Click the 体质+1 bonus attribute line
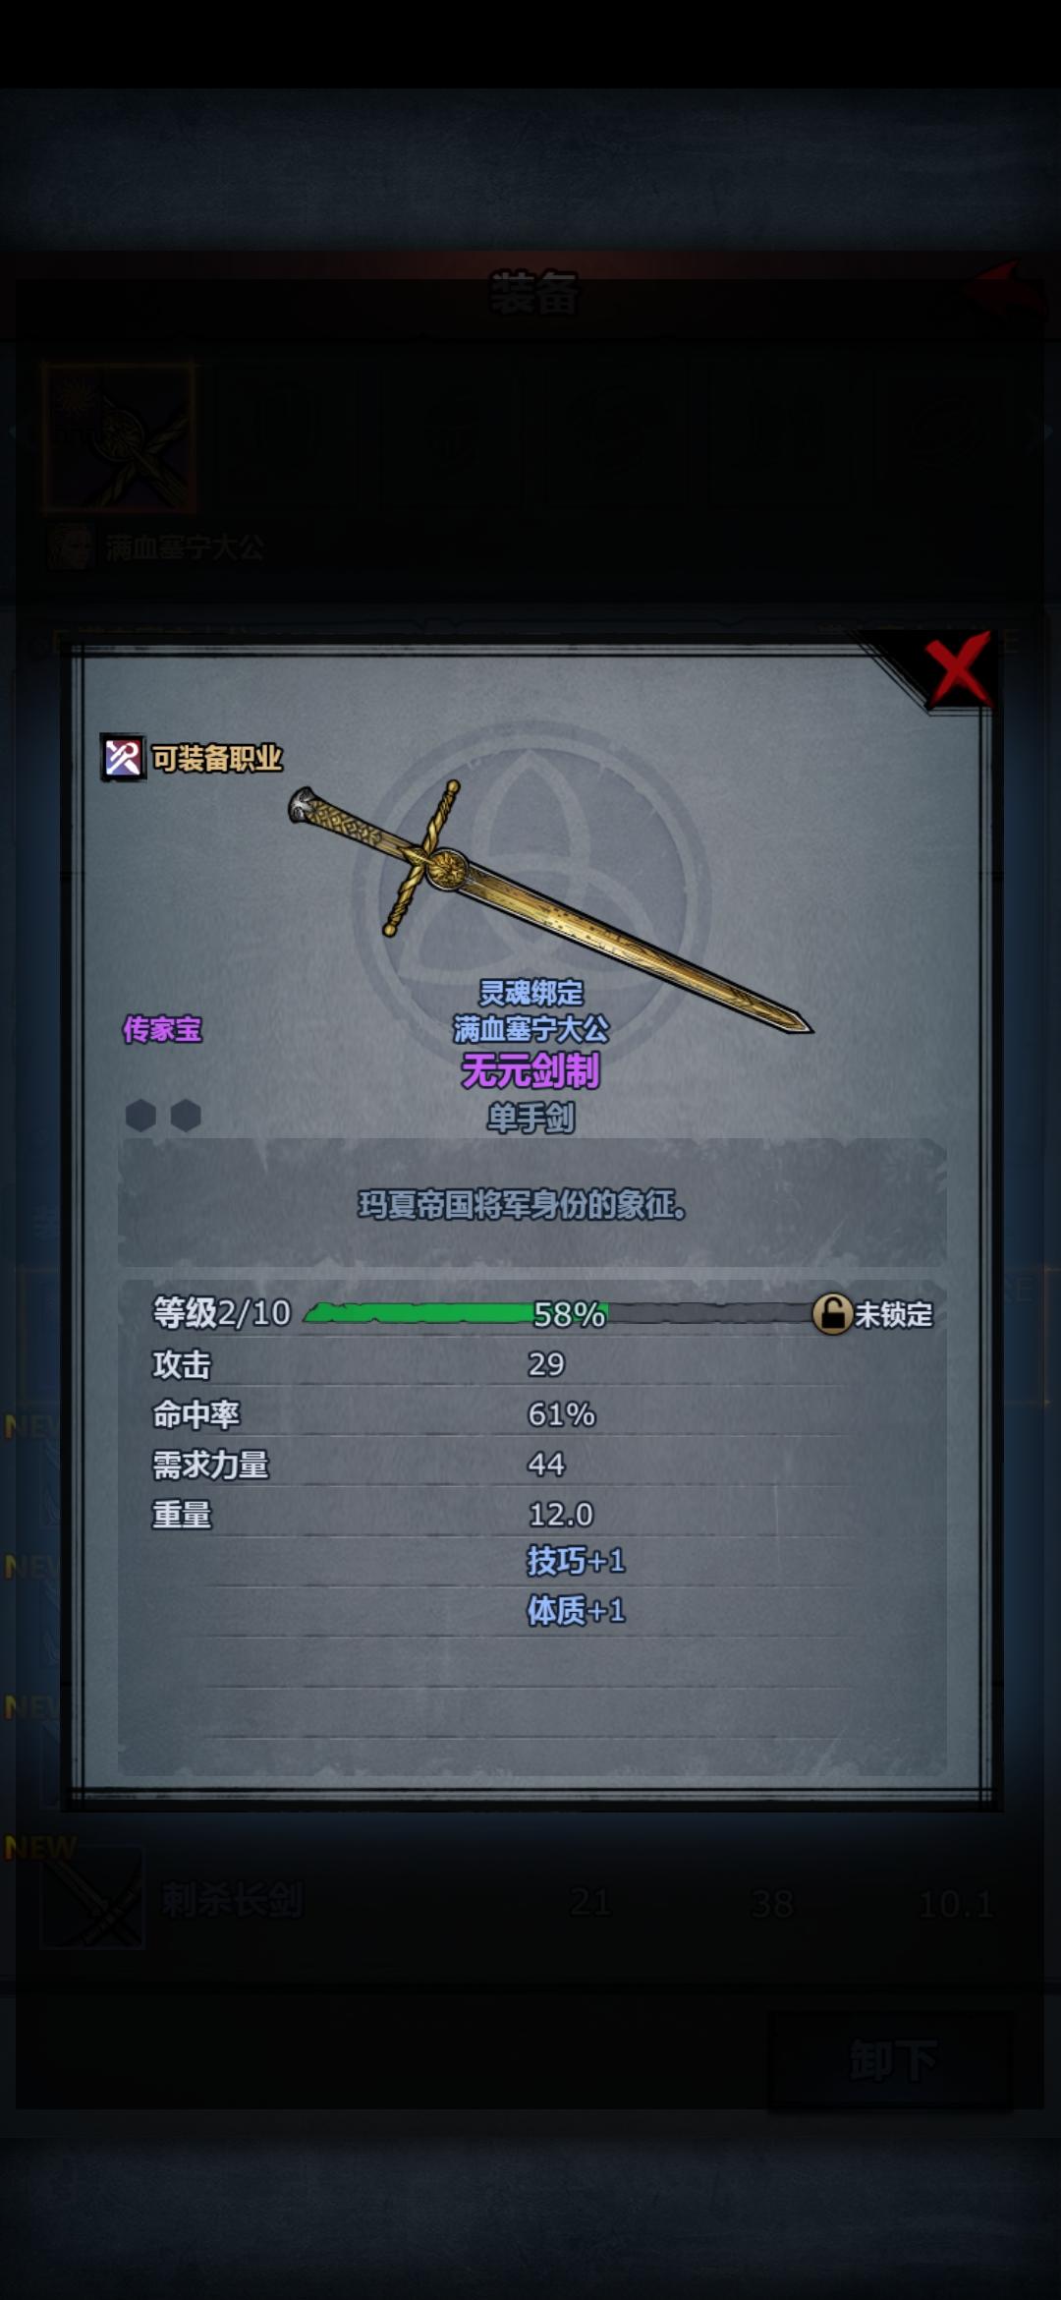The image size is (1061, 2300). point(576,1610)
